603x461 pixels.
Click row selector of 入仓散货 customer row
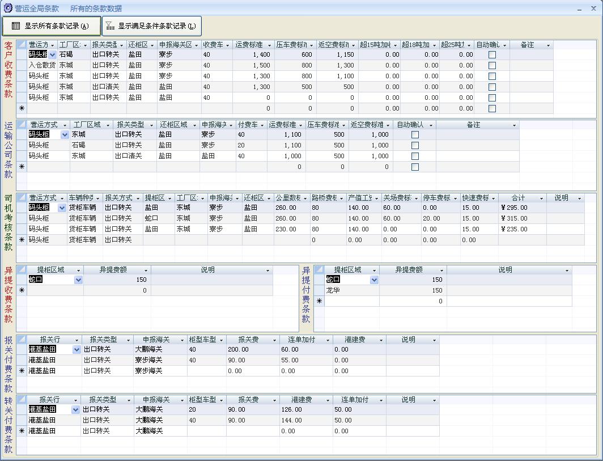click(22, 65)
